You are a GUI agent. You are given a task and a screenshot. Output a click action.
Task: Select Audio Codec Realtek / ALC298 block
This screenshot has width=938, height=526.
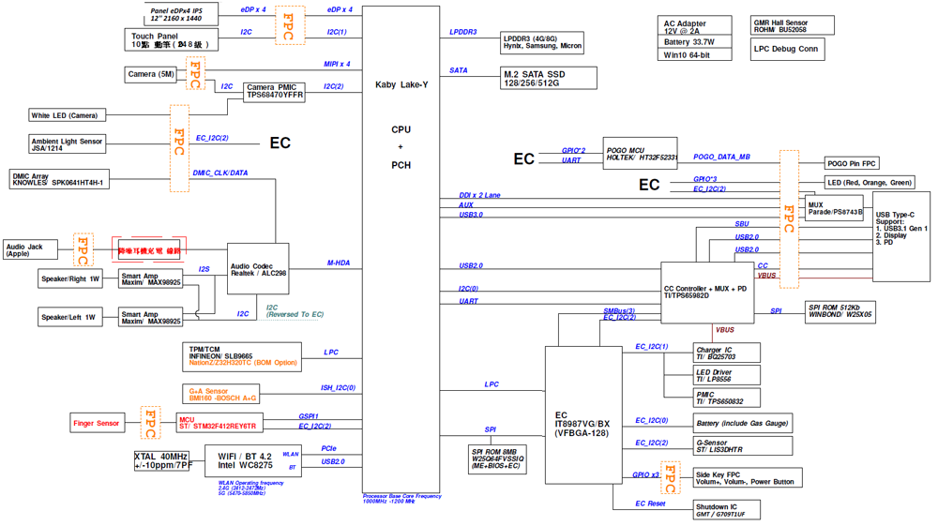click(x=259, y=269)
